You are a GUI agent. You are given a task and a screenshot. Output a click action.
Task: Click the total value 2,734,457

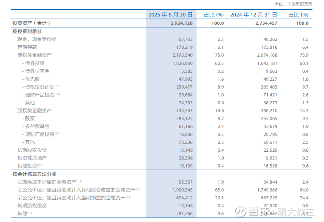click(266, 23)
